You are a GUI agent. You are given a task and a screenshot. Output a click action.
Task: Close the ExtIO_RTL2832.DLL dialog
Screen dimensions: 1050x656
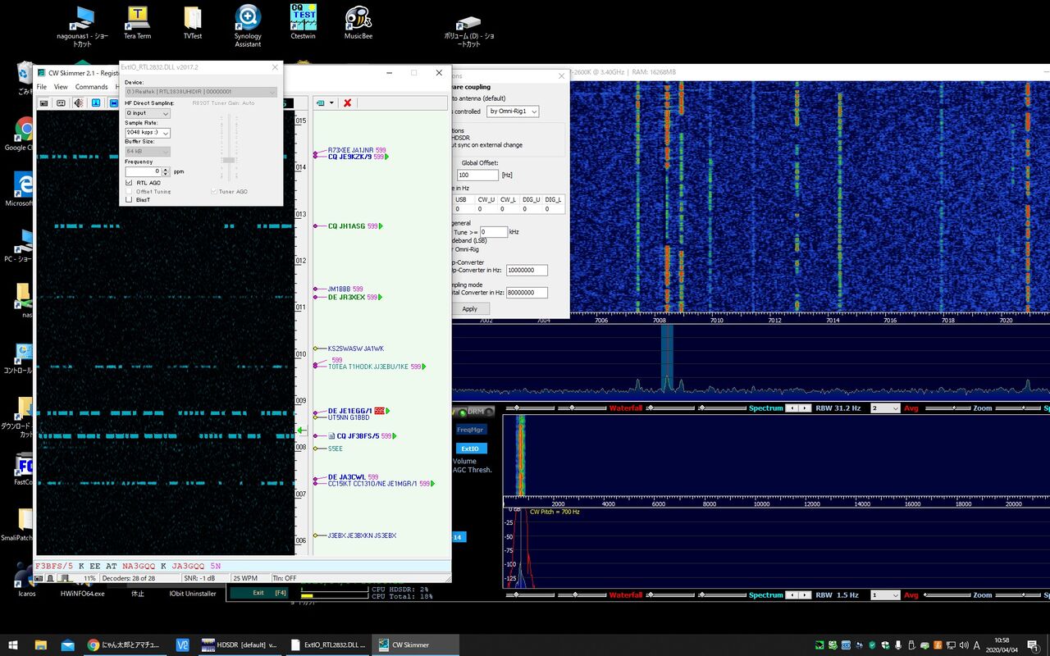pos(275,67)
